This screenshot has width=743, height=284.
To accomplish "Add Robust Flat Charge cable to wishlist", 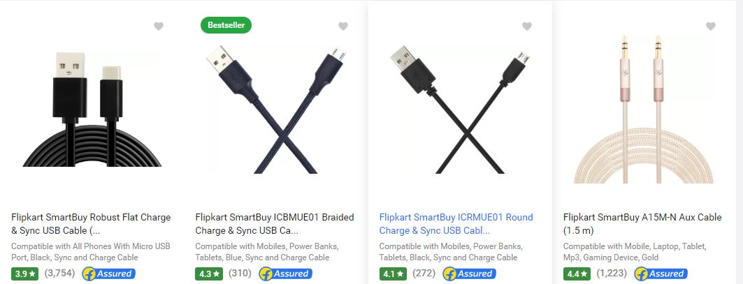I will pyautogui.click(x=159, y=27).
